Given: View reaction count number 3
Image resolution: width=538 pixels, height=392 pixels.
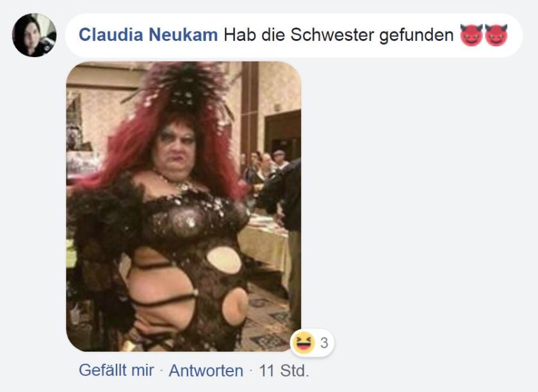Looking at the screenshot, I should click(324, 343).
